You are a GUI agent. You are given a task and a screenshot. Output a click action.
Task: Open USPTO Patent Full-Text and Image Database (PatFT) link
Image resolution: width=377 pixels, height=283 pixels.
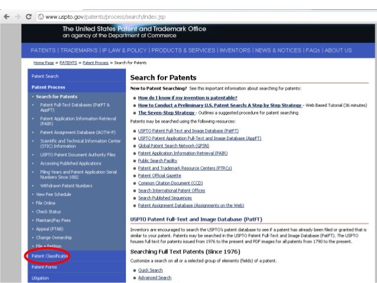[188, 131]
